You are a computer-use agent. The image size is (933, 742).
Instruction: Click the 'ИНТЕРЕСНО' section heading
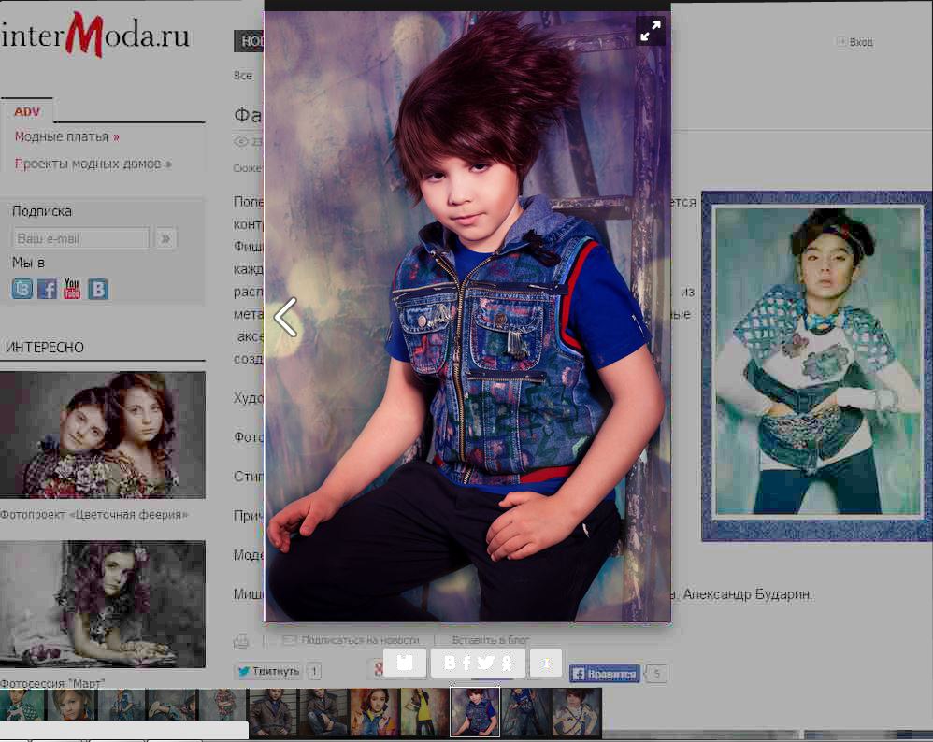[45, 348]
